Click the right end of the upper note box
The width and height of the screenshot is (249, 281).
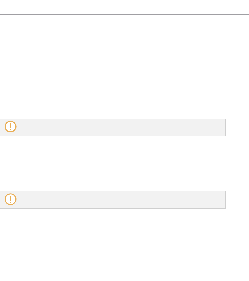[223, 127]
